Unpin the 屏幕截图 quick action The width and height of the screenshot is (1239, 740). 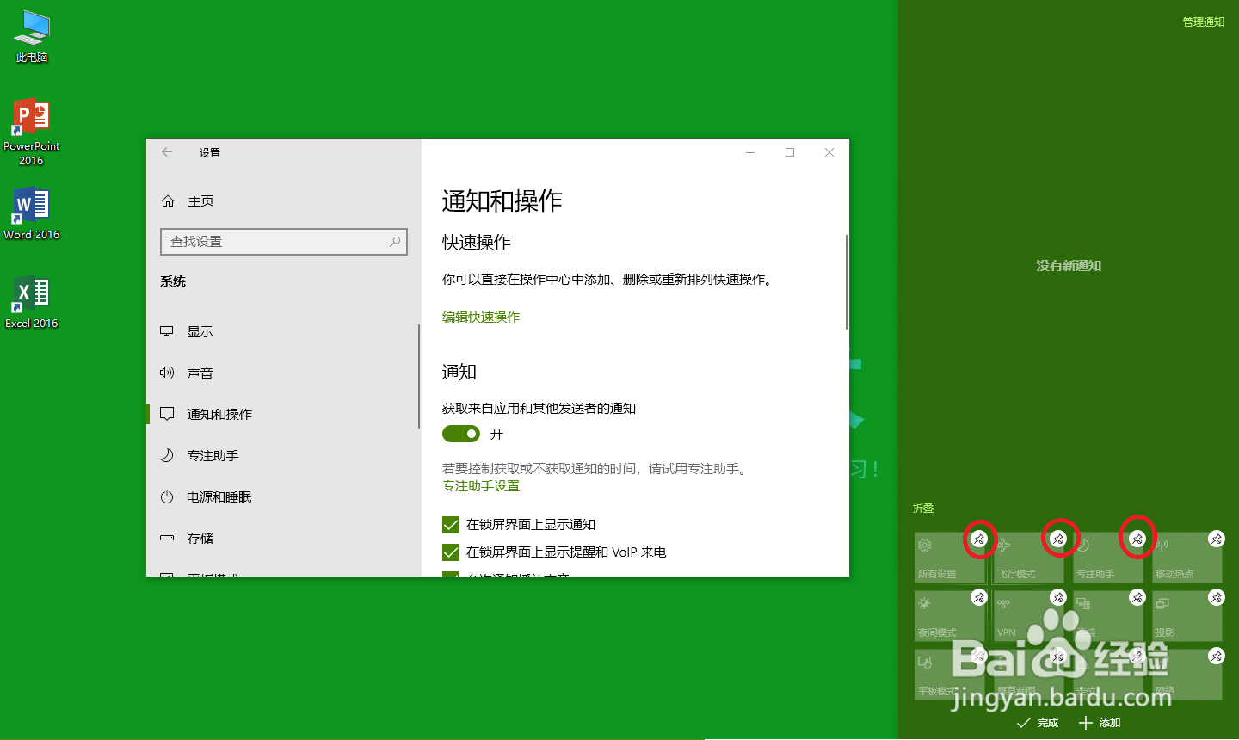(x=1058, y=656)
